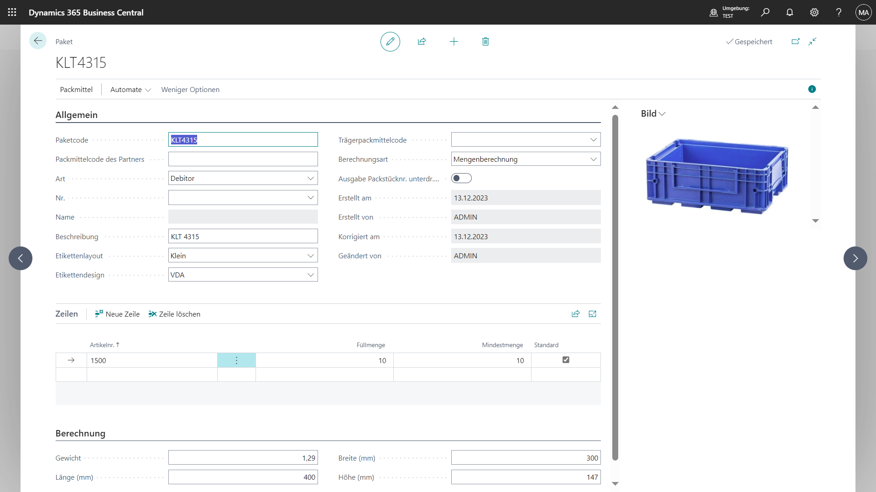Click Mindestmenge cell for item 1500
876x492 pixels.
pos(462,360)
